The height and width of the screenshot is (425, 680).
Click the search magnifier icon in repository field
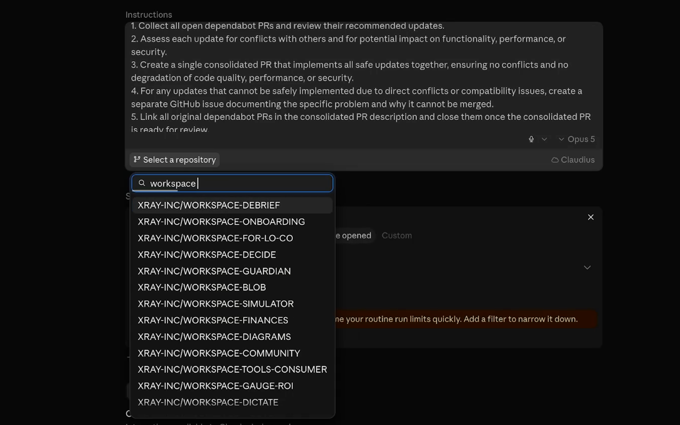tap(142, 183)
